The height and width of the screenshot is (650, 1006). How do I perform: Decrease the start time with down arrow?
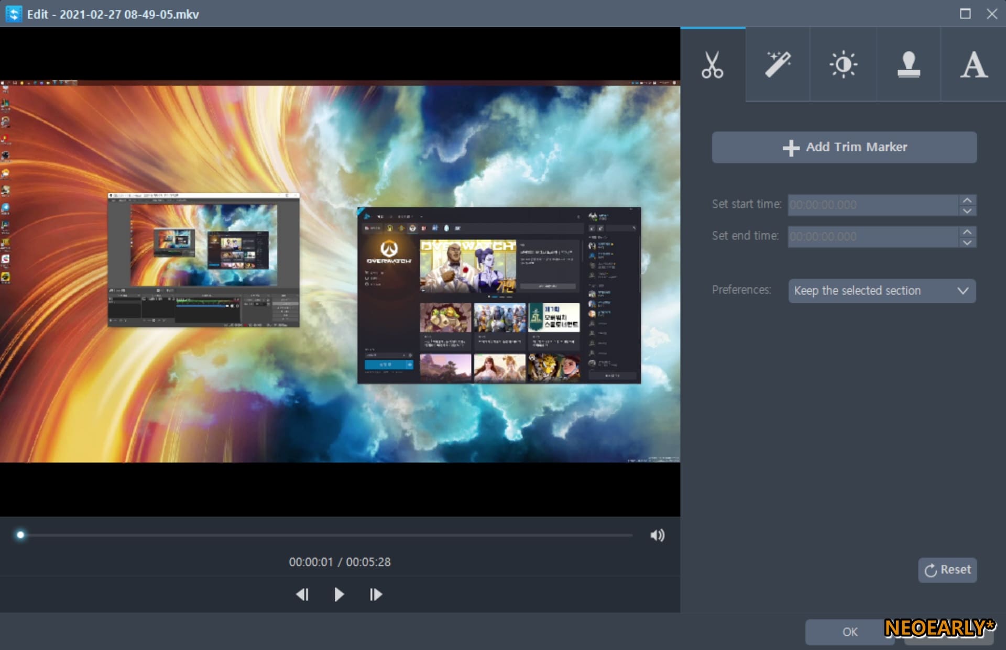point(967,211)
